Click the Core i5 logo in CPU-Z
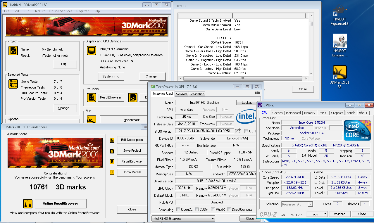 click(357, 130)
